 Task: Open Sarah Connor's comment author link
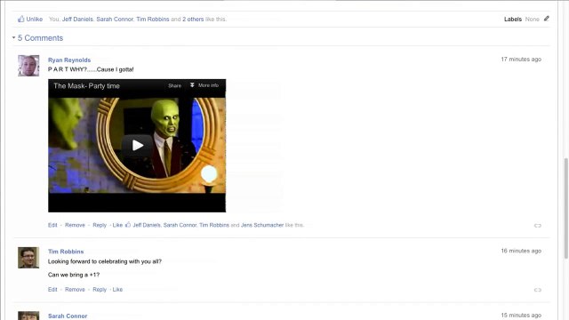tap(68, 316)
